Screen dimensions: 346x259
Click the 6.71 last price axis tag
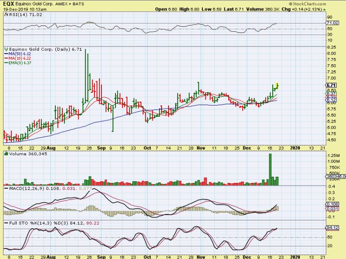coord(332,85)
